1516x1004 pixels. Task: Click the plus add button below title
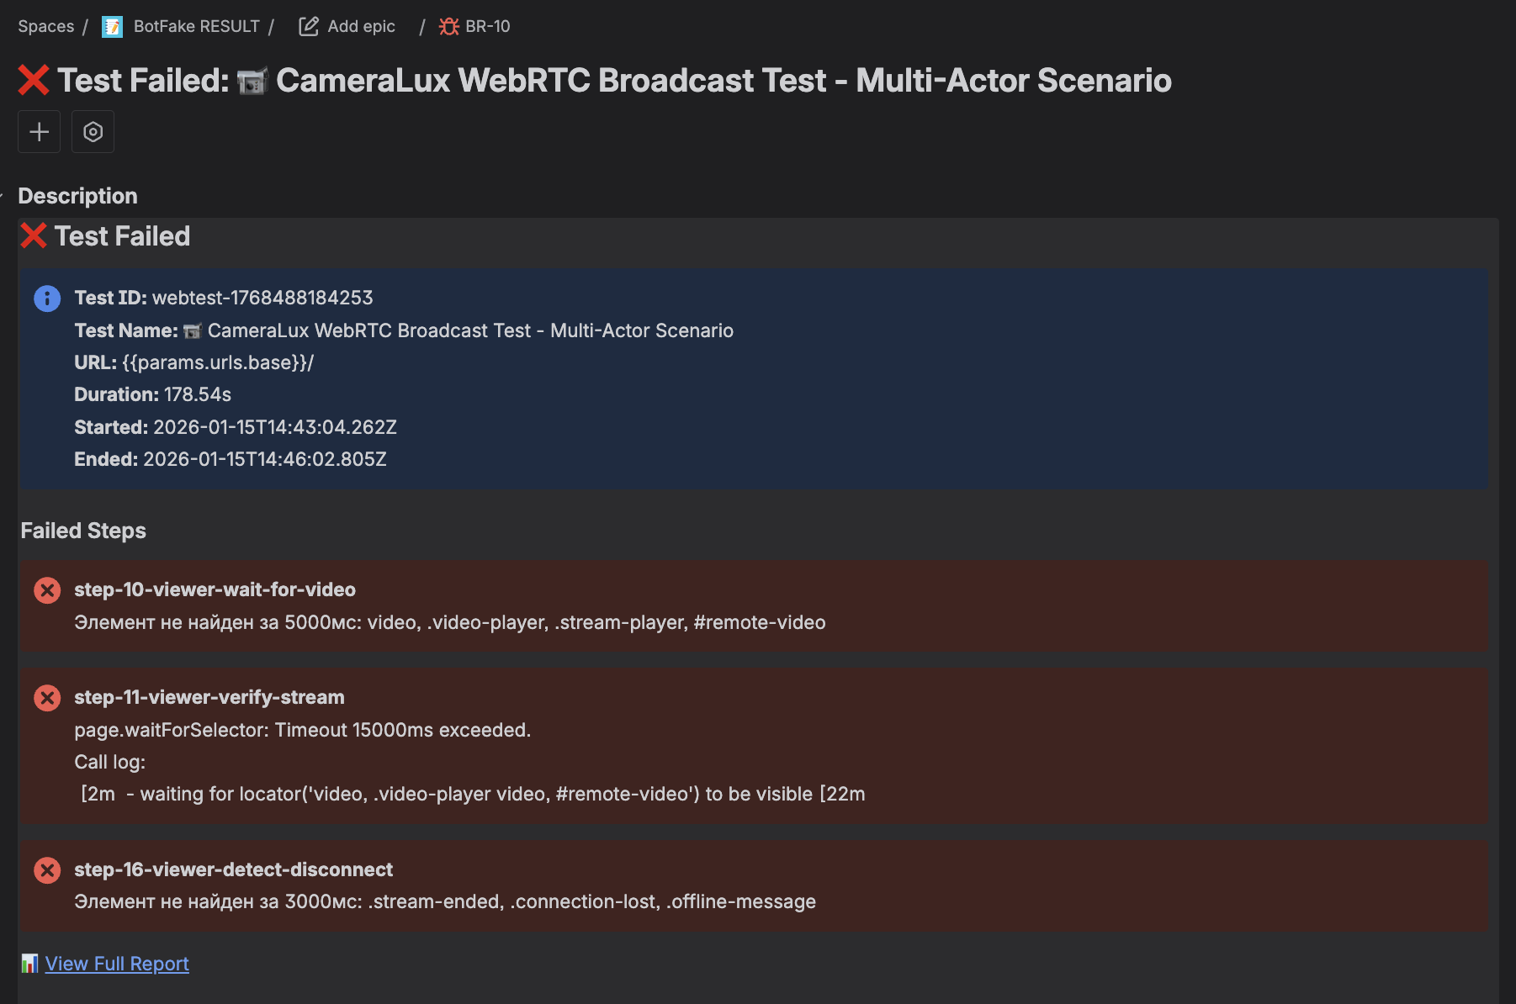tap(39, 132)
